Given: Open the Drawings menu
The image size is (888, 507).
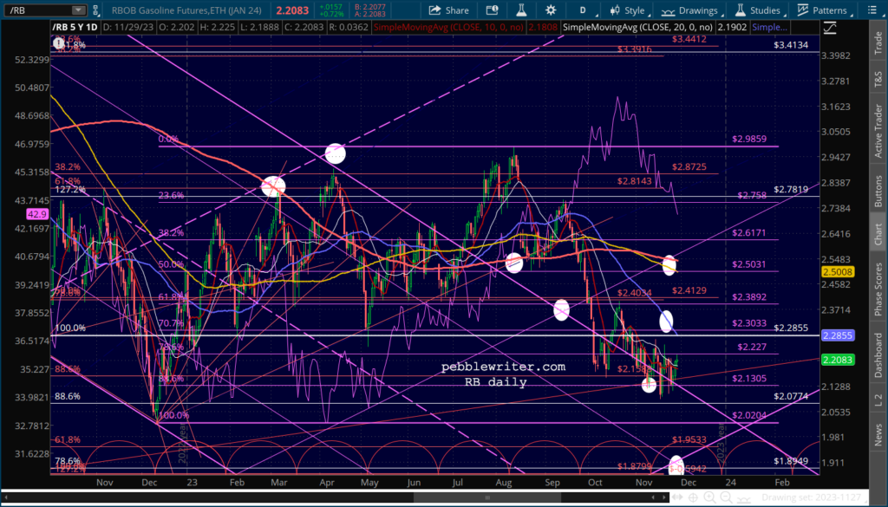Looking at the screenshot, I should pyautogui.click(x=689, y=10).
